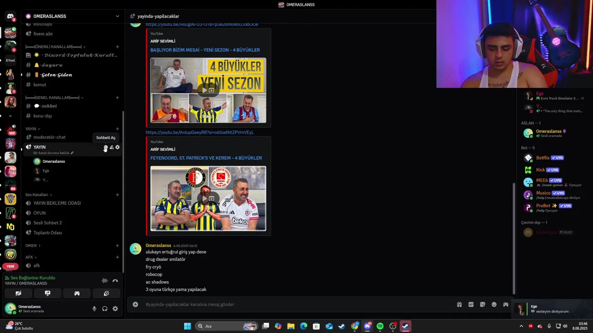Collapse the ÖNEMLİ KANALLAR category
The height and width of the screenshot is (333, 593).
coord(55,47)
